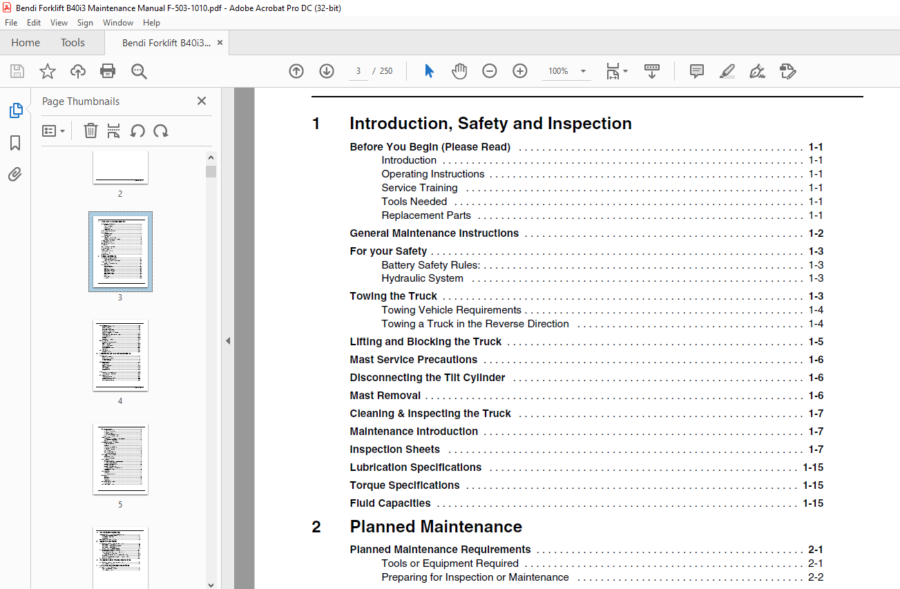Click the insert/print pages icon
900x589 pixels.
pos(114,131)
